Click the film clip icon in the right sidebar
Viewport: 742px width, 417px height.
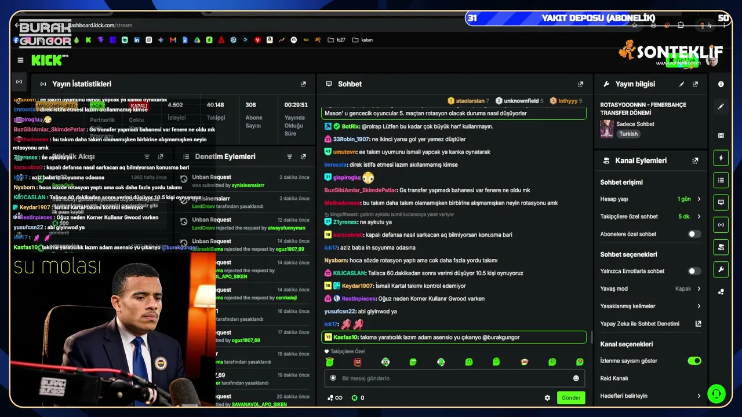pyautogui.click(x=721, y=136)
